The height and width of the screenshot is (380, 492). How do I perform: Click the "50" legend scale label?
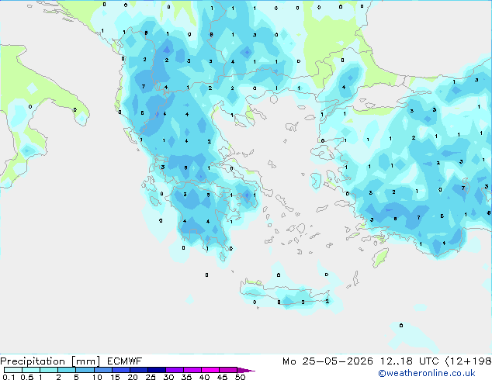click(241, 377)
